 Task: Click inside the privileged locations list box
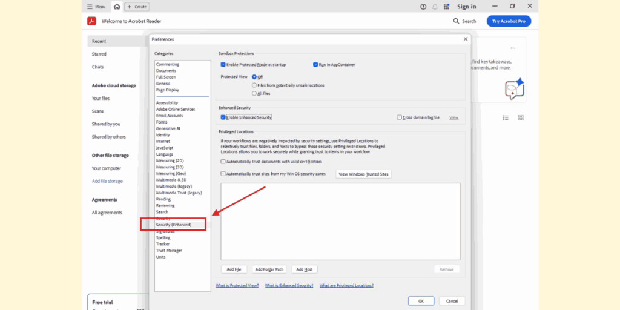[340, 221]
